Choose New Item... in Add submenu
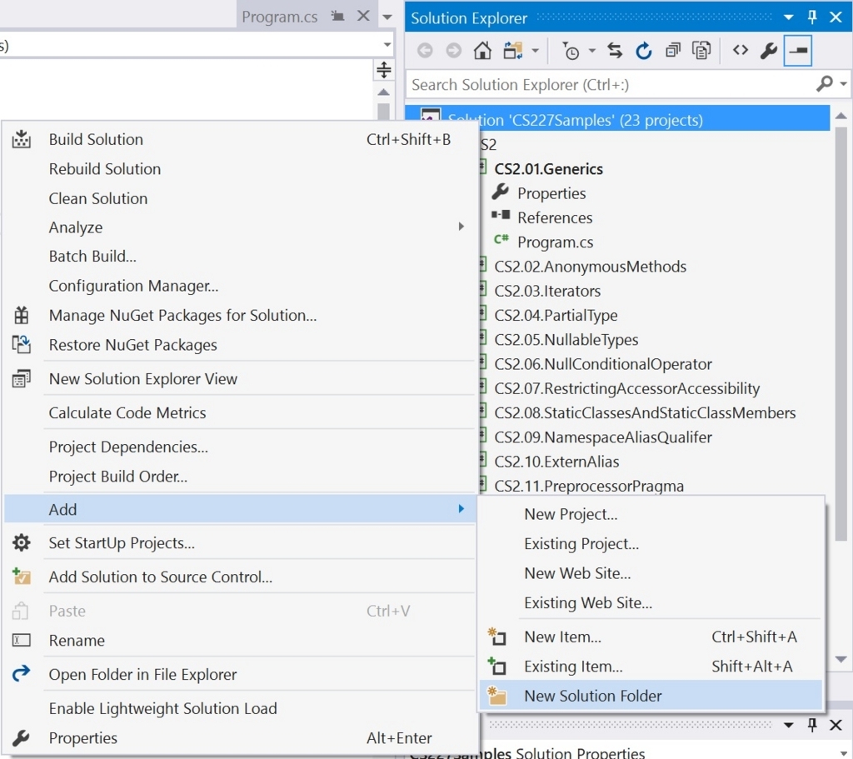853x759 pixels. click(651, 637)
